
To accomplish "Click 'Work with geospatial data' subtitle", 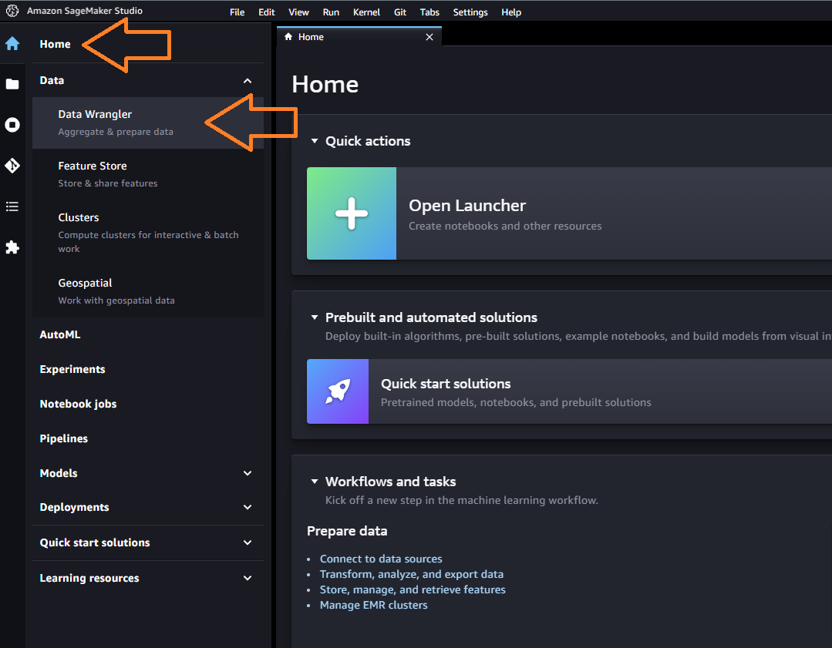I will [x=116, y=300].
